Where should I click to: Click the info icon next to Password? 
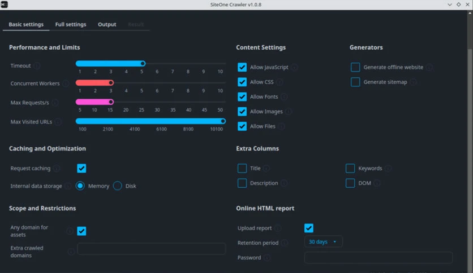(x=267, y=258)
